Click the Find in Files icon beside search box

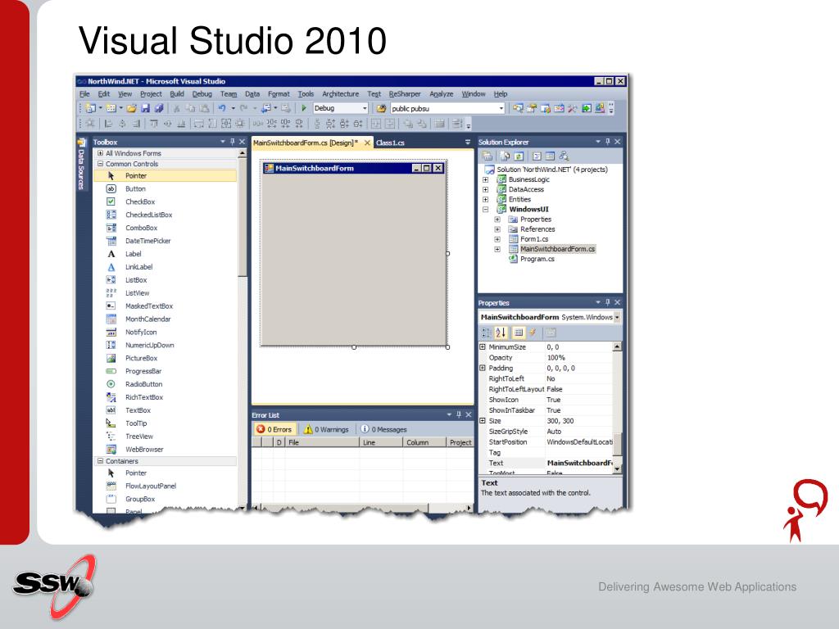(x=381, y=109)
